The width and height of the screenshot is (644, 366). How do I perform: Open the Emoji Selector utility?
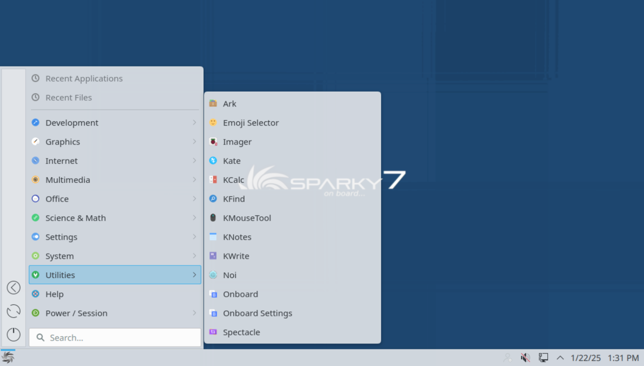tap(251, 123)
